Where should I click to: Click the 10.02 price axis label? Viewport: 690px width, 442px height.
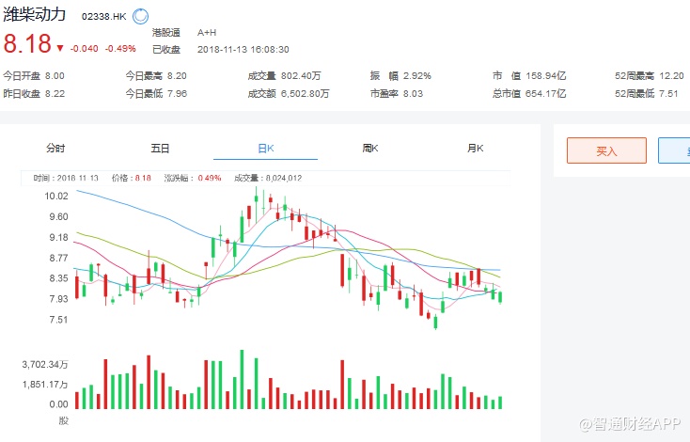tap(56, 197)
